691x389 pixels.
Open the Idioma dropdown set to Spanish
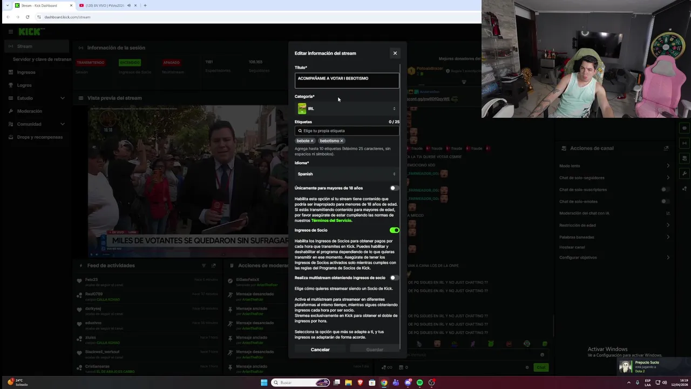pyautogui.click(x=347, y=174)
